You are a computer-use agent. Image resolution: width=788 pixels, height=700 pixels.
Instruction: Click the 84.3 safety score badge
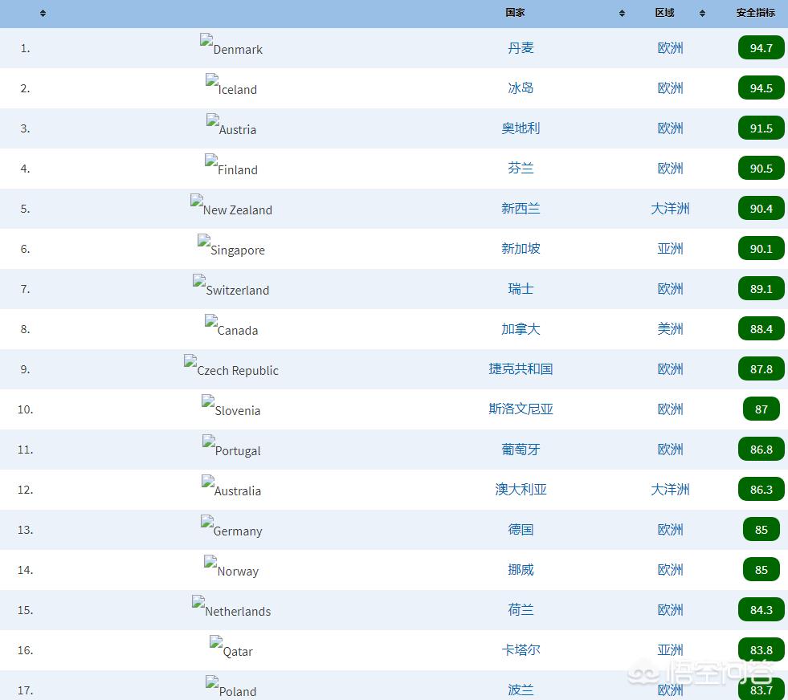(761, 611)
